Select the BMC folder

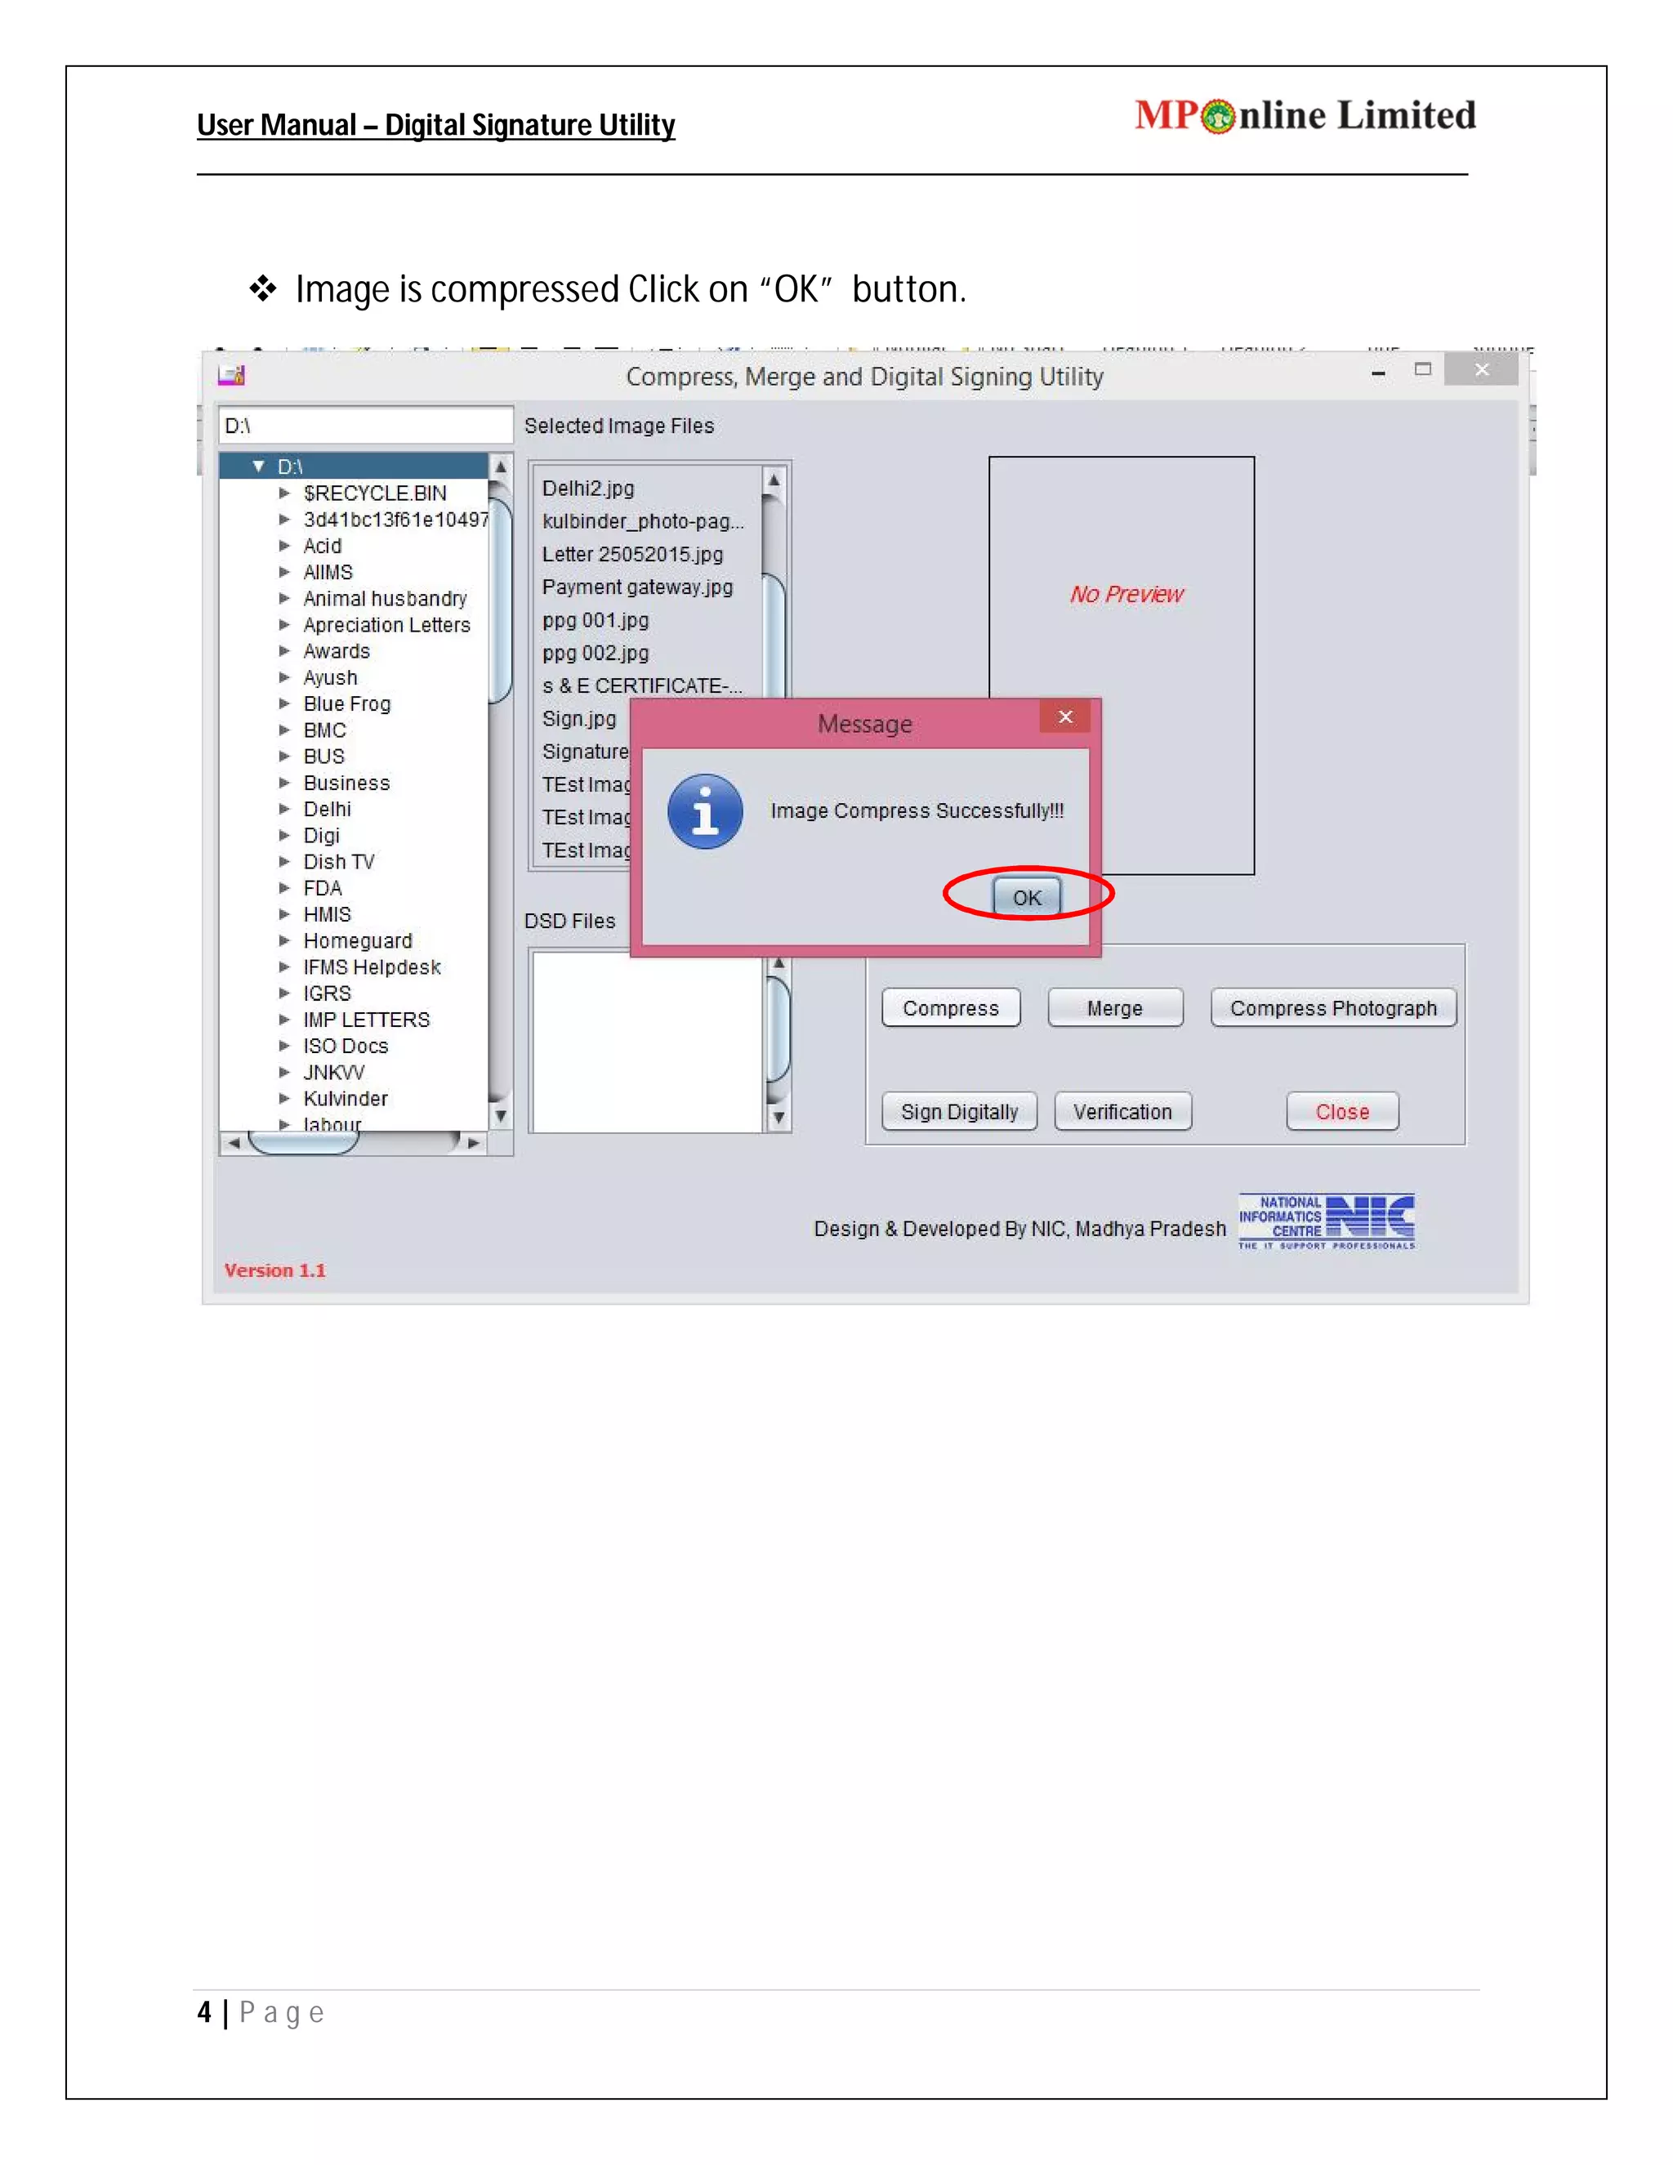tap(324, 730)
